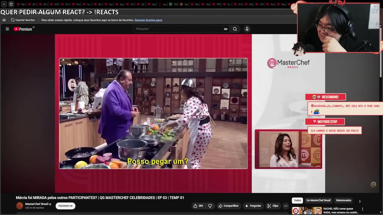
Task: Switch to browser tab labeled San
Action: 152,4
